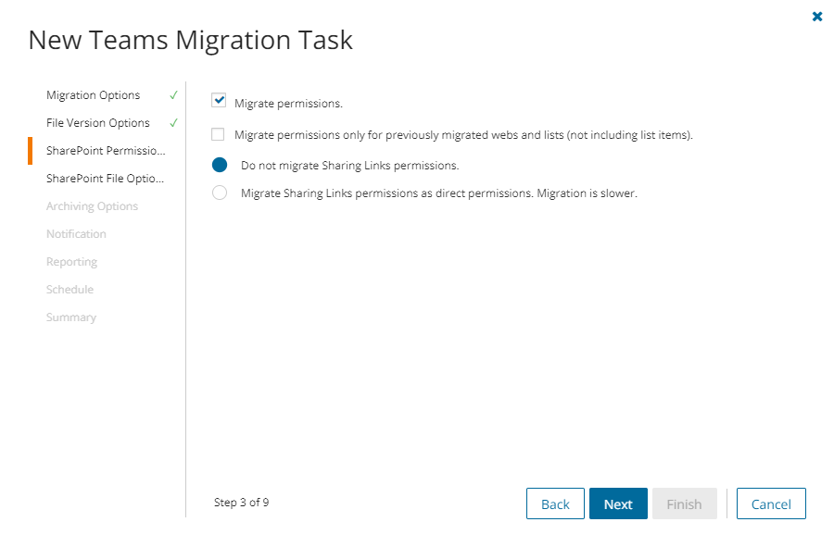Viewport: 834px width, 547px height.
Task: Select the SharePoint Permissions step
Action: (106, 151)
